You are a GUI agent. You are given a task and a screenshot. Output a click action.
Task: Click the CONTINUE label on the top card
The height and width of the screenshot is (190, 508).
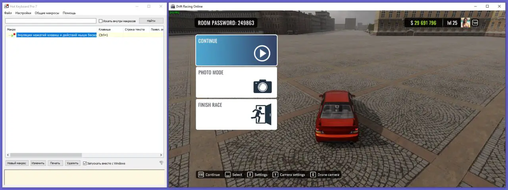coord(208,41)
